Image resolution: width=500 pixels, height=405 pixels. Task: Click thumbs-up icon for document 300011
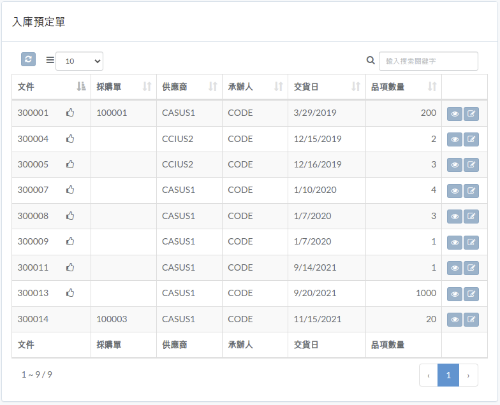(70, 267)
